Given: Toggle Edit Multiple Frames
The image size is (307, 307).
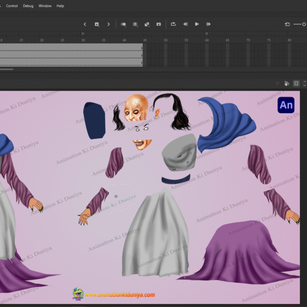Looking at the screenshot, I should click(135, 24).
